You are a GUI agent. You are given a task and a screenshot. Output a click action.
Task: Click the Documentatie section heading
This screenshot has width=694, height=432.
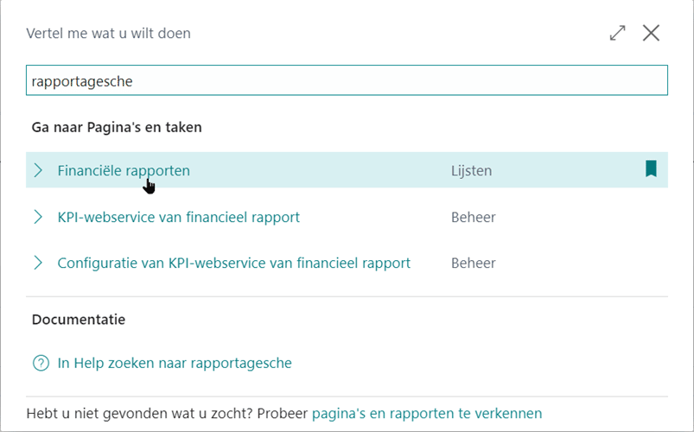pyautogui.click(x=79, y=320)
